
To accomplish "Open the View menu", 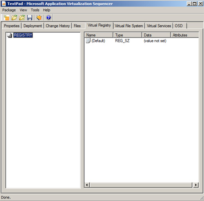I will [x=23, y=10].
